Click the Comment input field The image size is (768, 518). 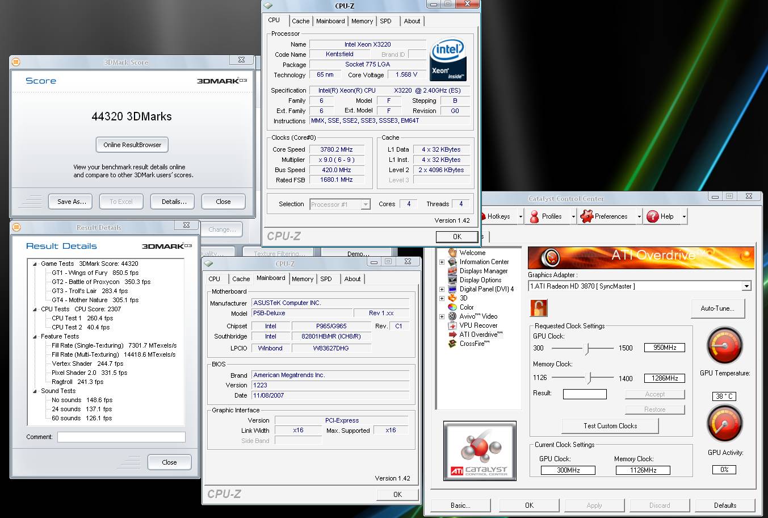click(121, 437)
